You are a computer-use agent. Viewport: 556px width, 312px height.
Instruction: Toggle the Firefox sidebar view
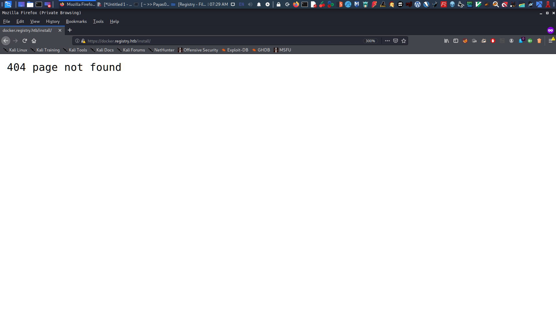click(456, 41)
